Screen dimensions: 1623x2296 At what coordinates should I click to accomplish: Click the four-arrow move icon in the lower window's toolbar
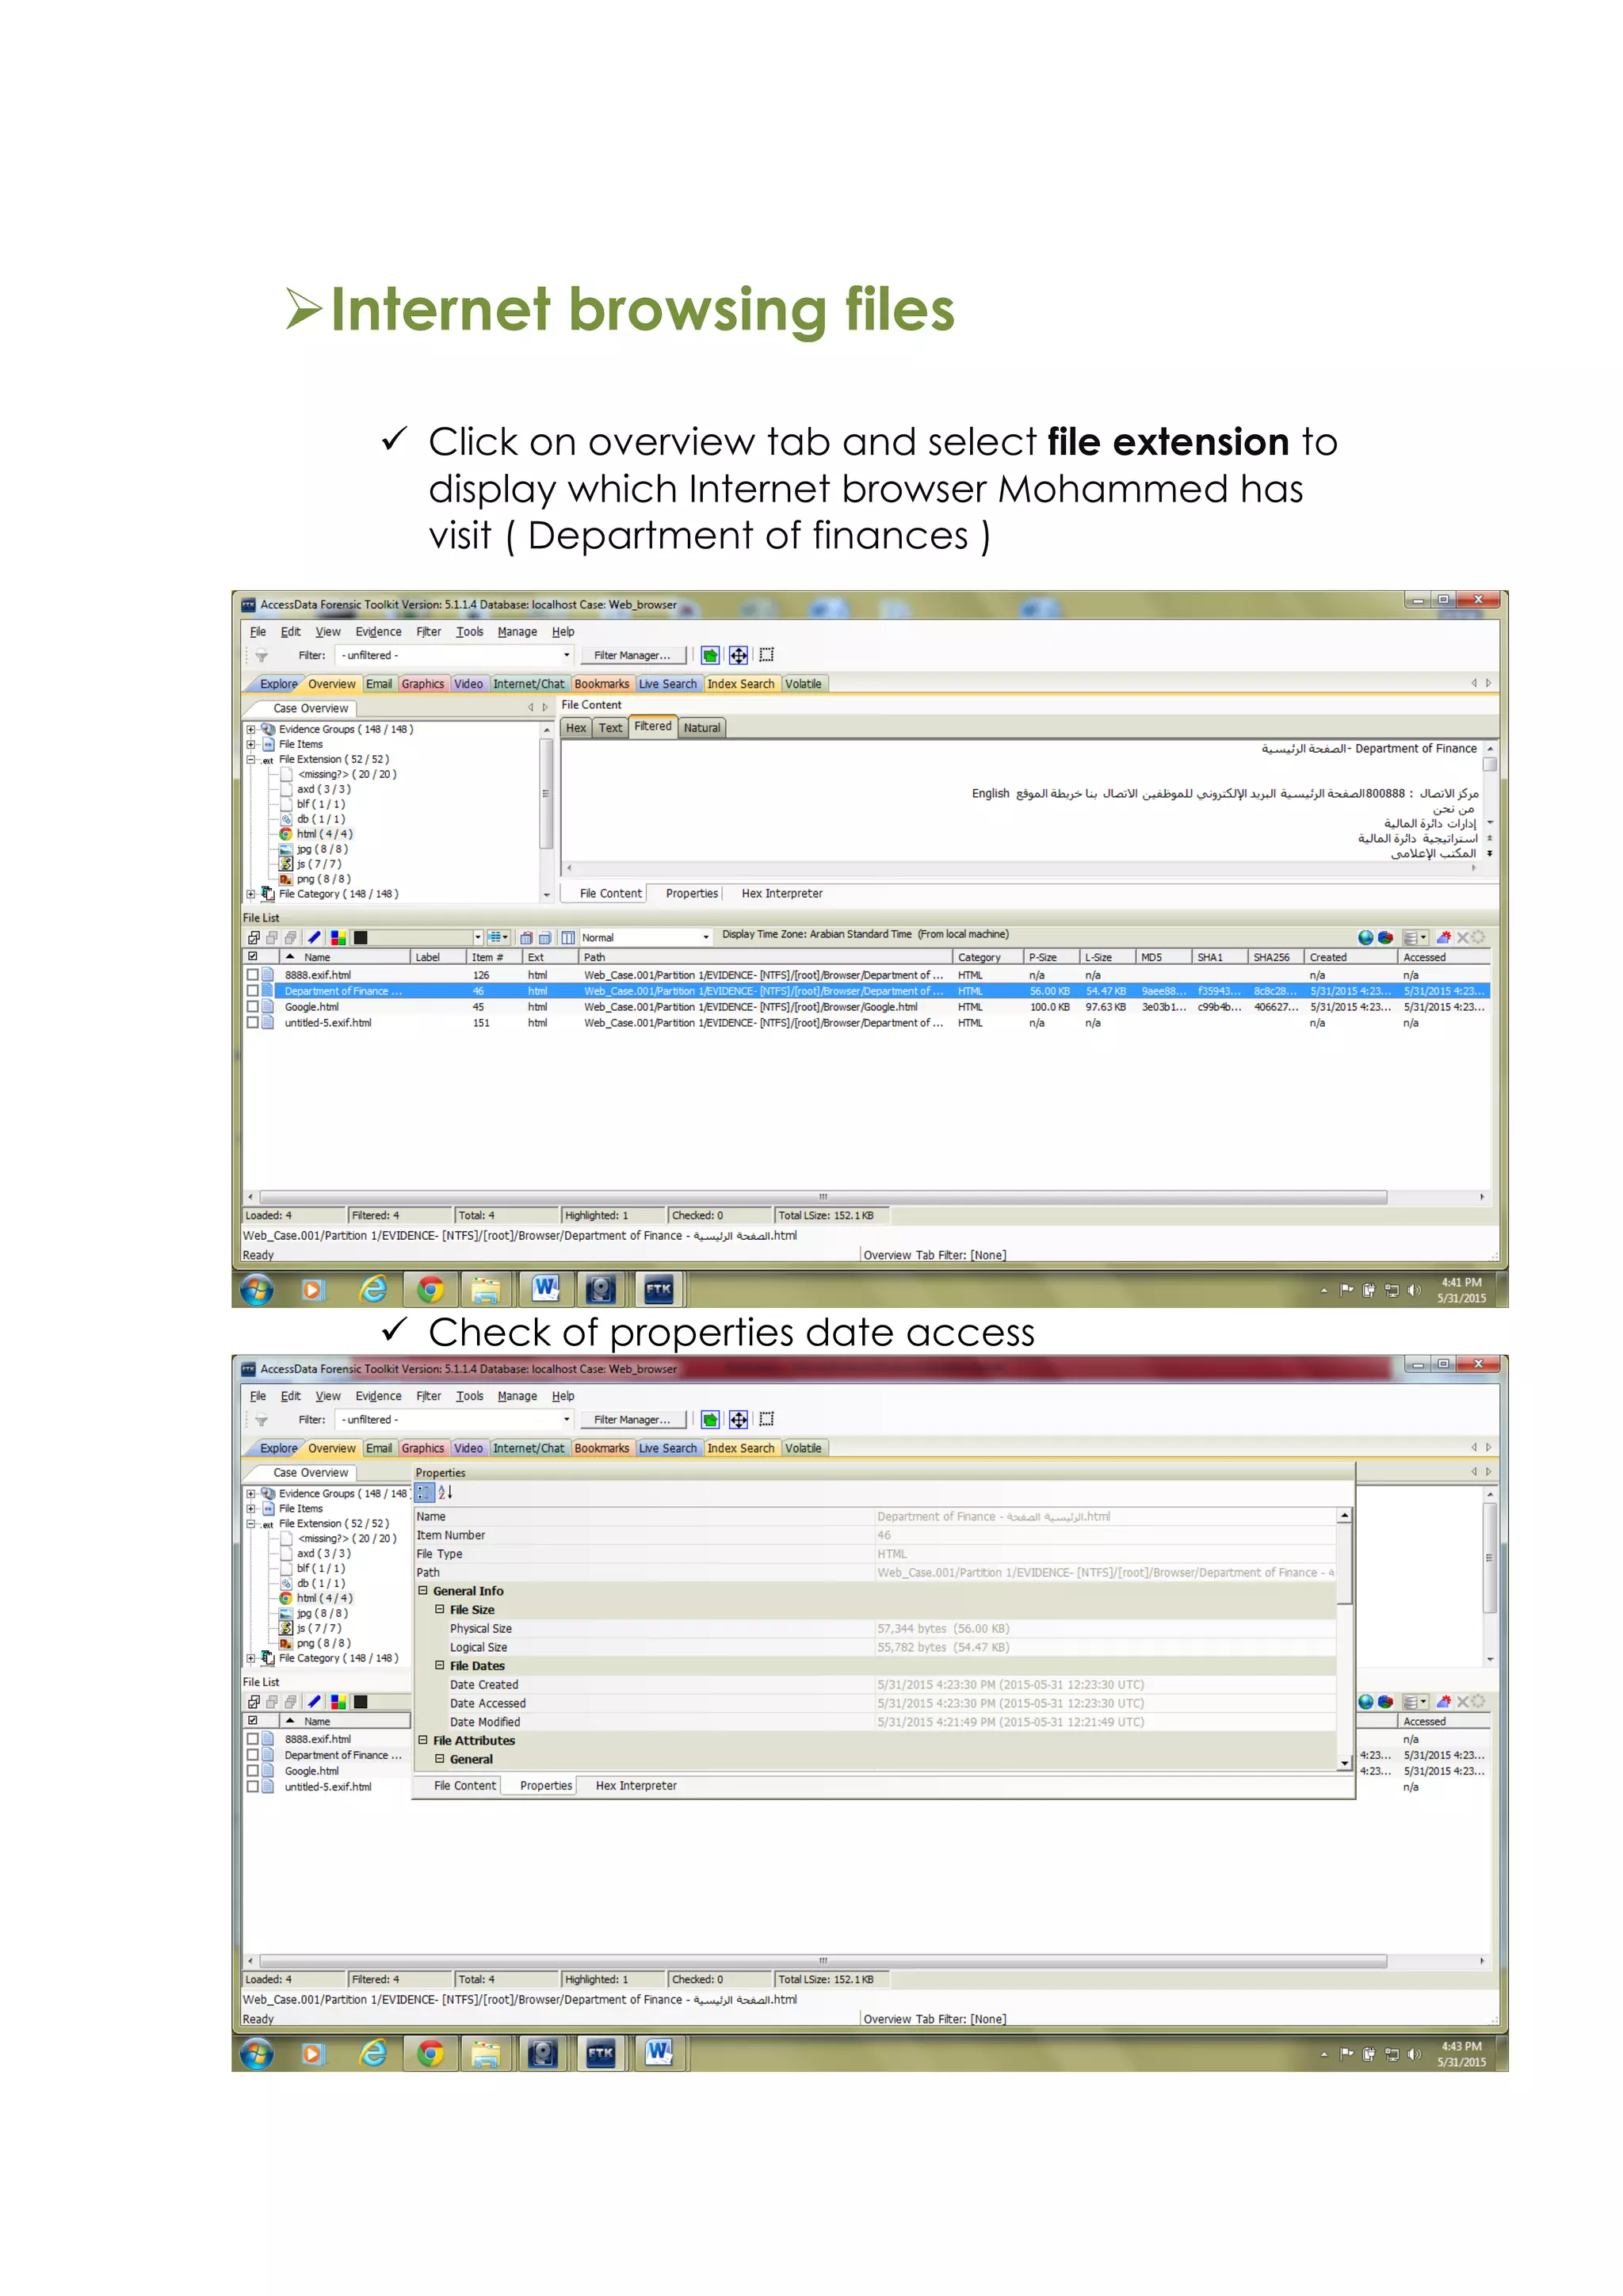(x=738, y=1419)
